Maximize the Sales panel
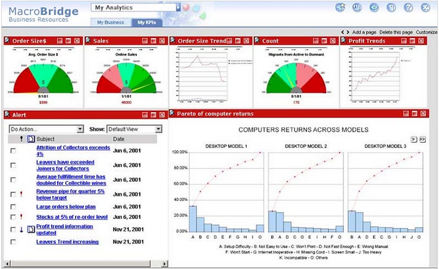 [x=154, y=41]
